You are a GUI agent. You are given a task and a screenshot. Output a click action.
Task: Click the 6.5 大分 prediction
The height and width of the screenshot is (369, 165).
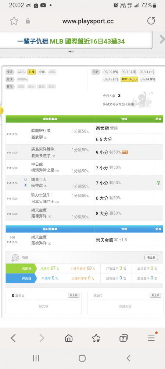104,139
